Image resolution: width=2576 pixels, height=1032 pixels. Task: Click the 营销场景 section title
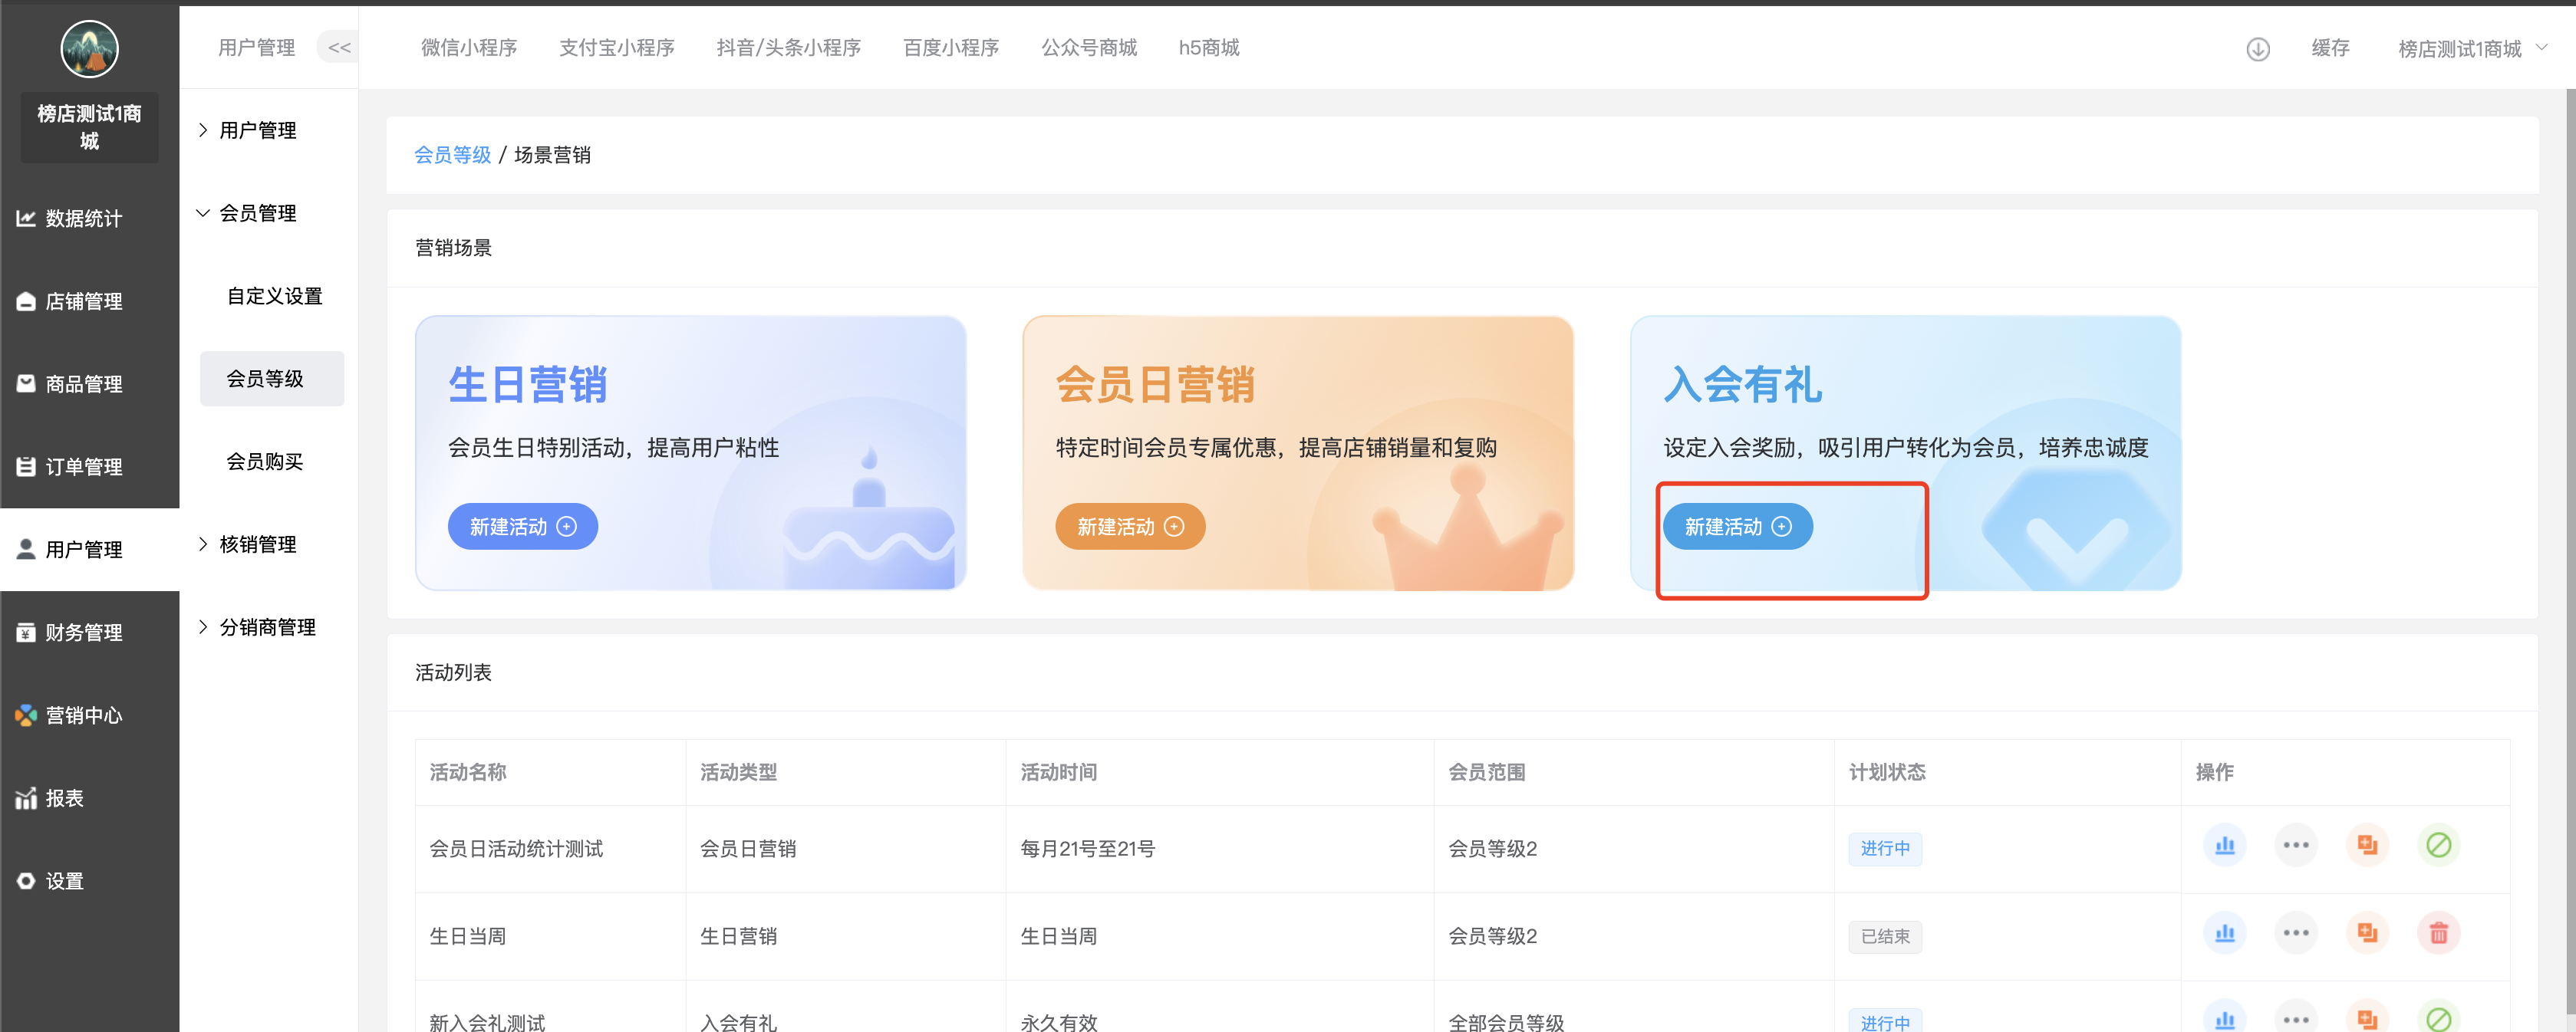click(x=453, y=248)
